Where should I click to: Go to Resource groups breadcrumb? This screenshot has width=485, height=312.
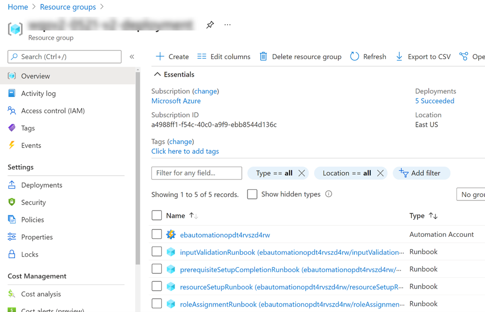[68, 7]
